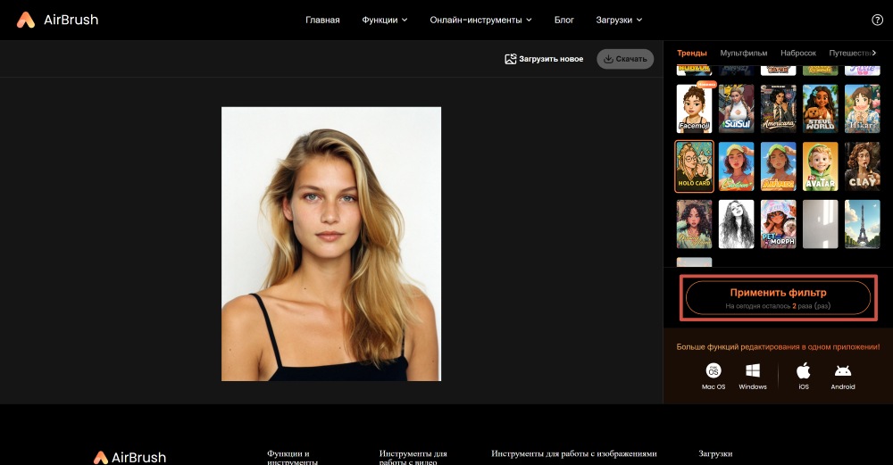The height and width of the screenshot is (465, 893).
Task: Select the Facemoji filter thumbnail
Action: [x=694, y=109]
